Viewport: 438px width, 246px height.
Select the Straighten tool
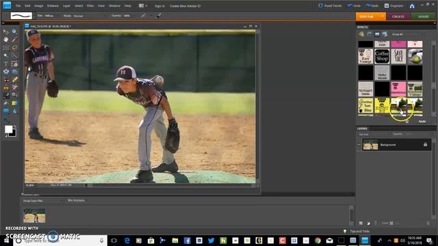pos(14,72)
